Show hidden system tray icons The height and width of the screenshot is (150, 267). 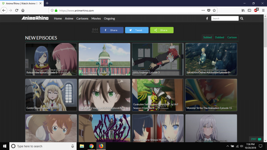(228, 146)
